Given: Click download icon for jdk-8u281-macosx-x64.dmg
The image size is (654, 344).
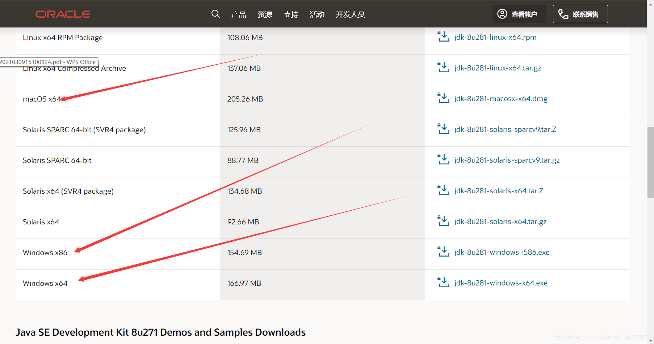Looking at the screenshot, I should tap(444, 98).
